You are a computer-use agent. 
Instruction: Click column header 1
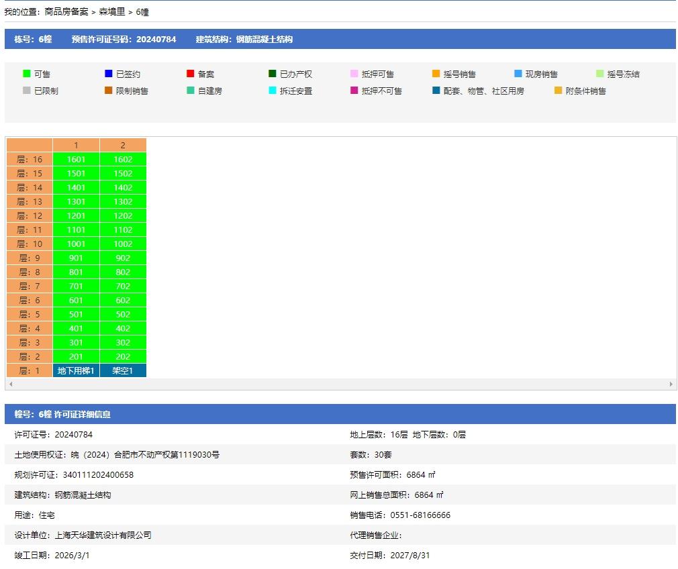[76, 146]
